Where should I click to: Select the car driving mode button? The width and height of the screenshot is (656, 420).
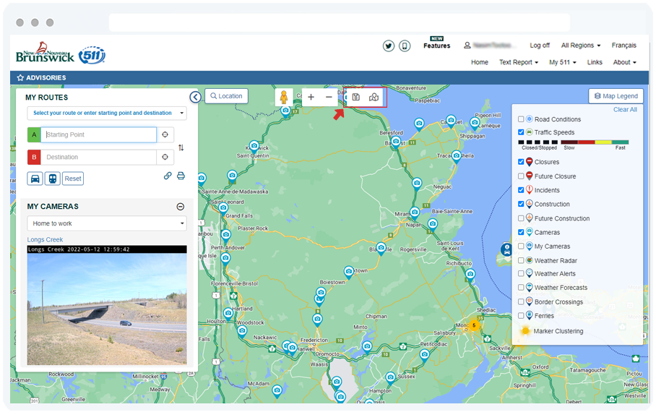[x=35, y=179]
